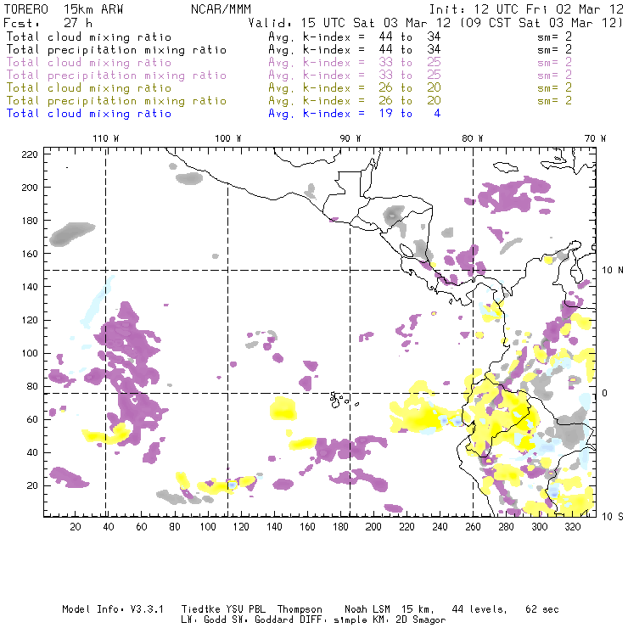The width and height of the screenshot is (628, 628).
Task: Click the blue 'Total cloud mixing ratio' legend label
Action: tap(89, 114)
